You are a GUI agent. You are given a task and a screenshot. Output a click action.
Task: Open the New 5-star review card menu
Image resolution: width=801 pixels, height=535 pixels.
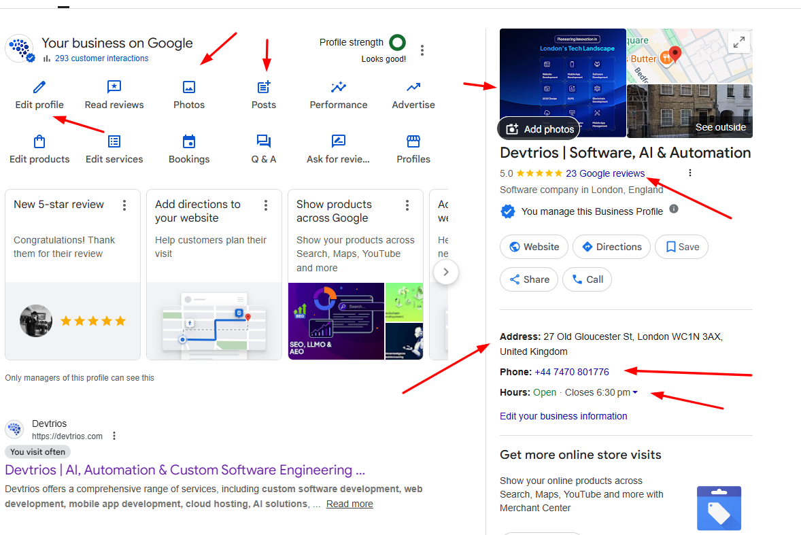(x=125, y=205)
